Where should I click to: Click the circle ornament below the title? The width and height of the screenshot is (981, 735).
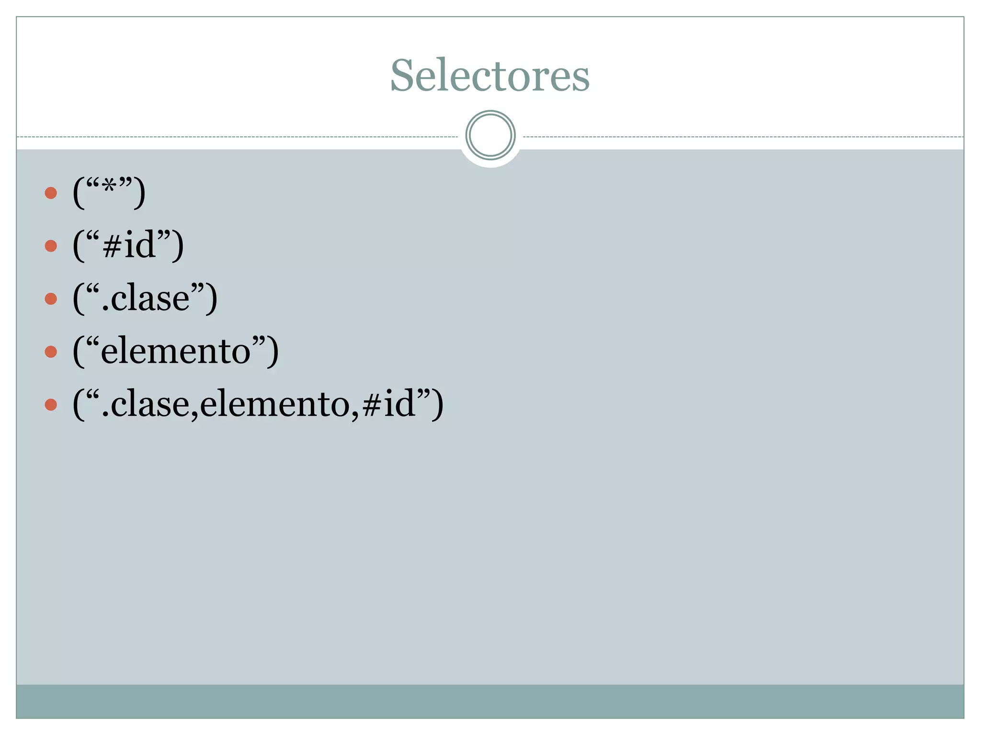pos(490,135)
